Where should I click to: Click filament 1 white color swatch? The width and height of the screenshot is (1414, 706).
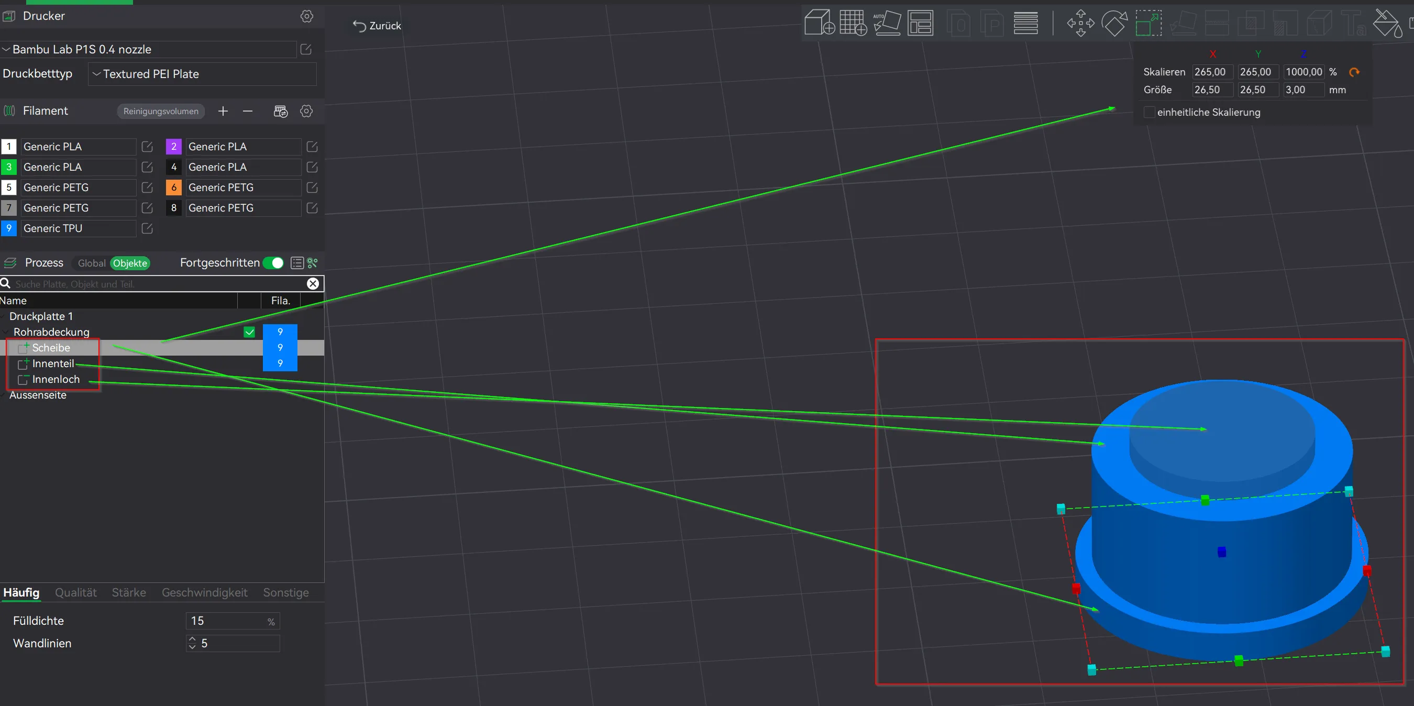(x=9, y=147)
